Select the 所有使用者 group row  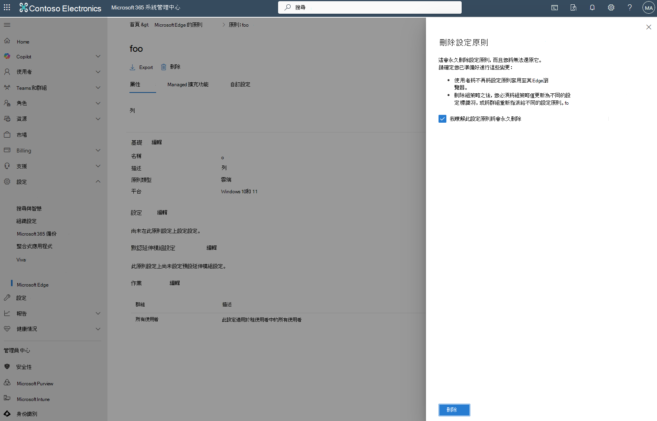(x=278, y=320)
